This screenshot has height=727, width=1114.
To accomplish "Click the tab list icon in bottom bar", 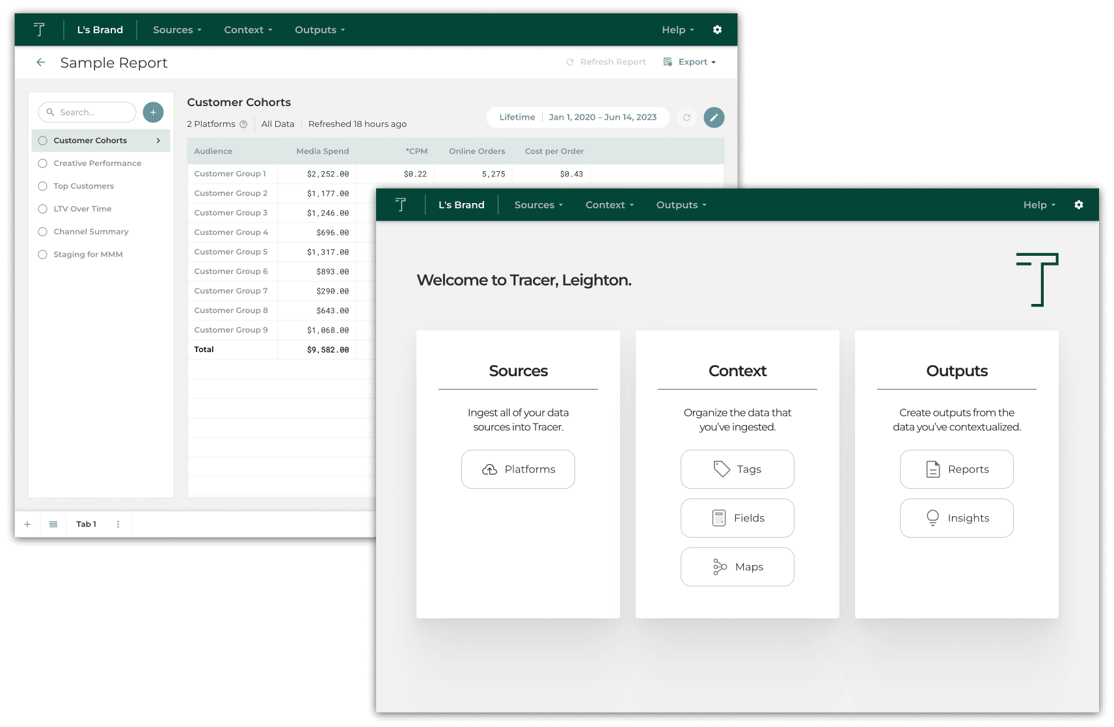I will coord(53,525).
